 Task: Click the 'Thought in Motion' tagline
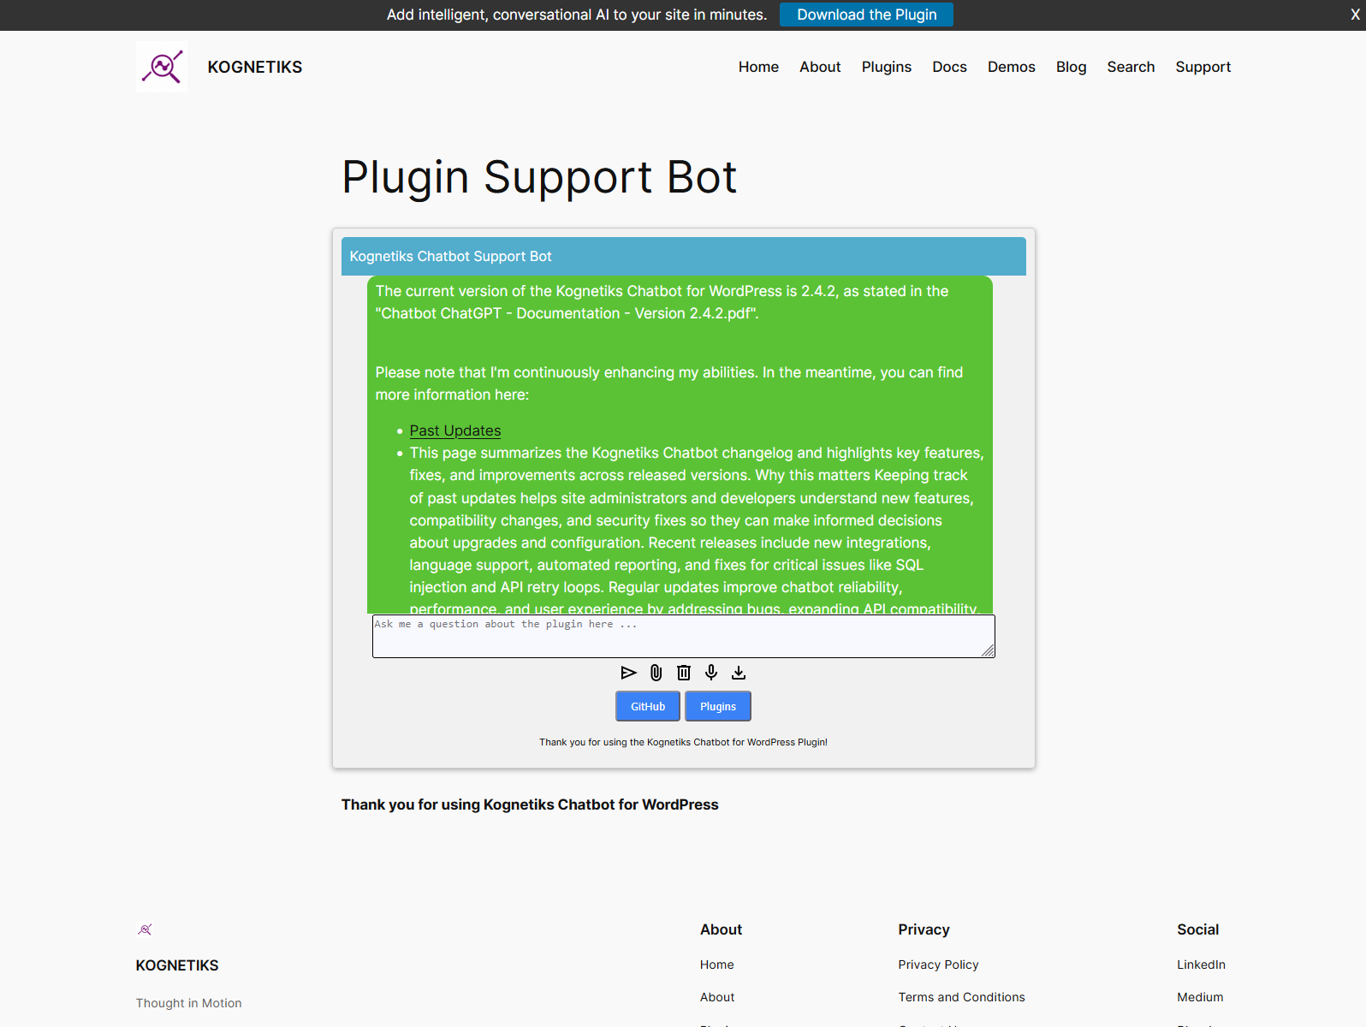pos(188,1003)
